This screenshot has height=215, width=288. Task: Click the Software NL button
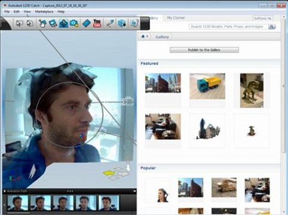click(262, 19)
